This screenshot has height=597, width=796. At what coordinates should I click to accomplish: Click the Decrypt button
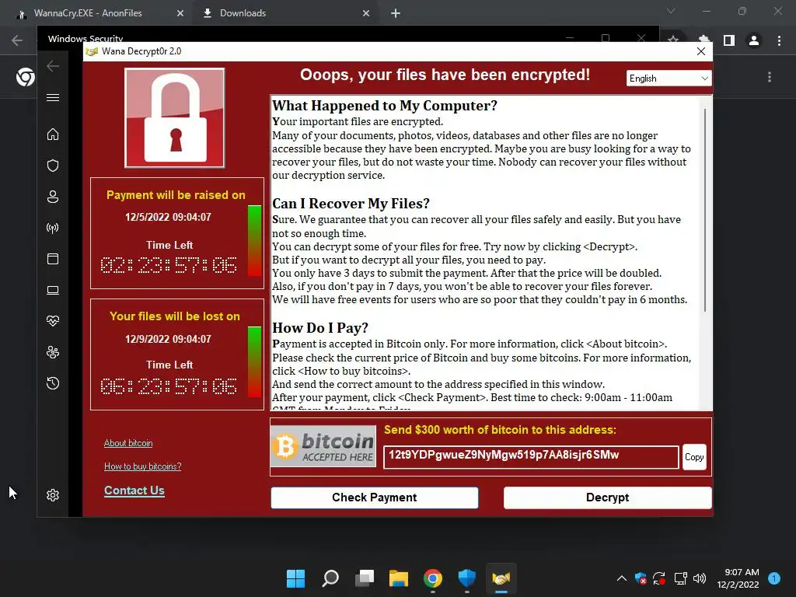(607, 497)
